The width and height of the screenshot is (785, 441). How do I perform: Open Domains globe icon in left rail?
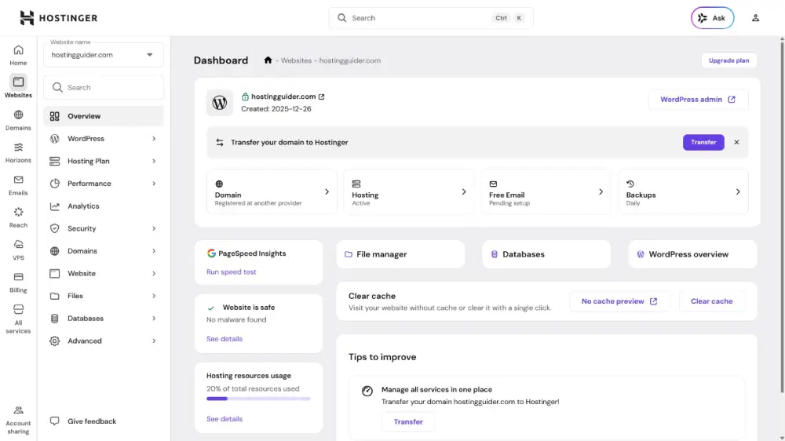tap(18, 120)
